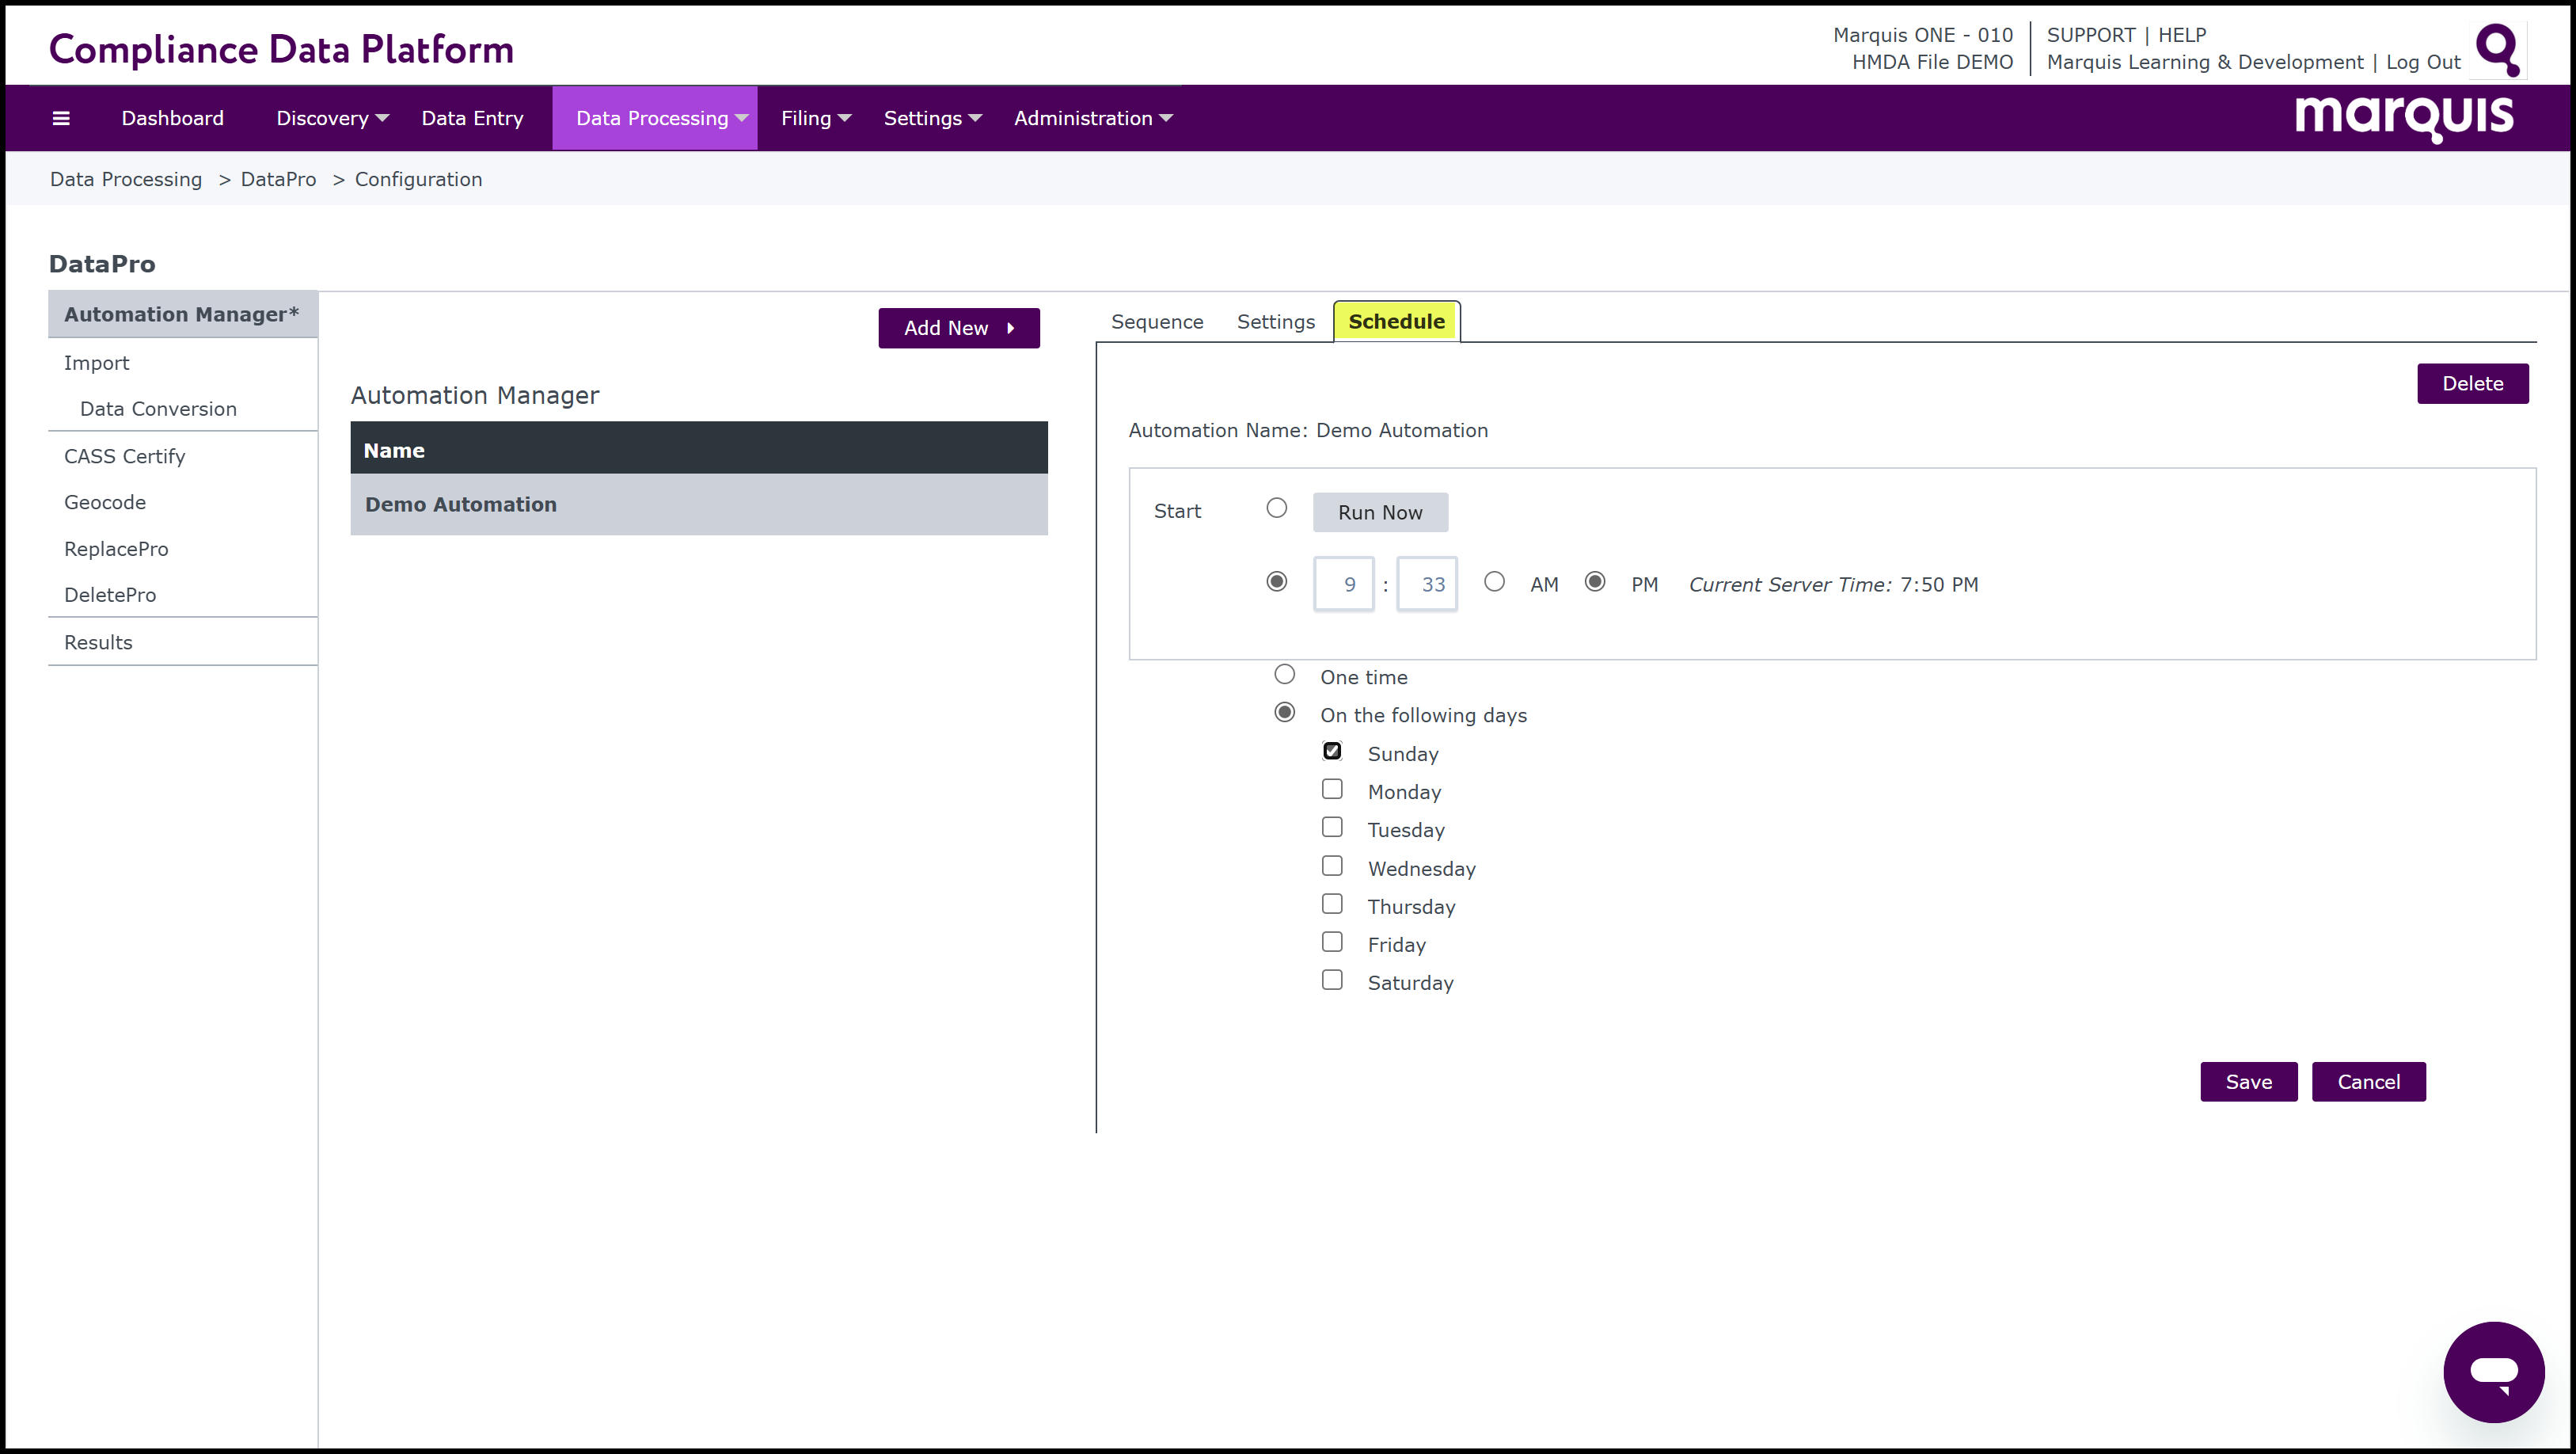Expand the Discovery dropdown menu
Image resolution: width=2576 pixels, height=1454 pixels.
click(x=332, y=118)
